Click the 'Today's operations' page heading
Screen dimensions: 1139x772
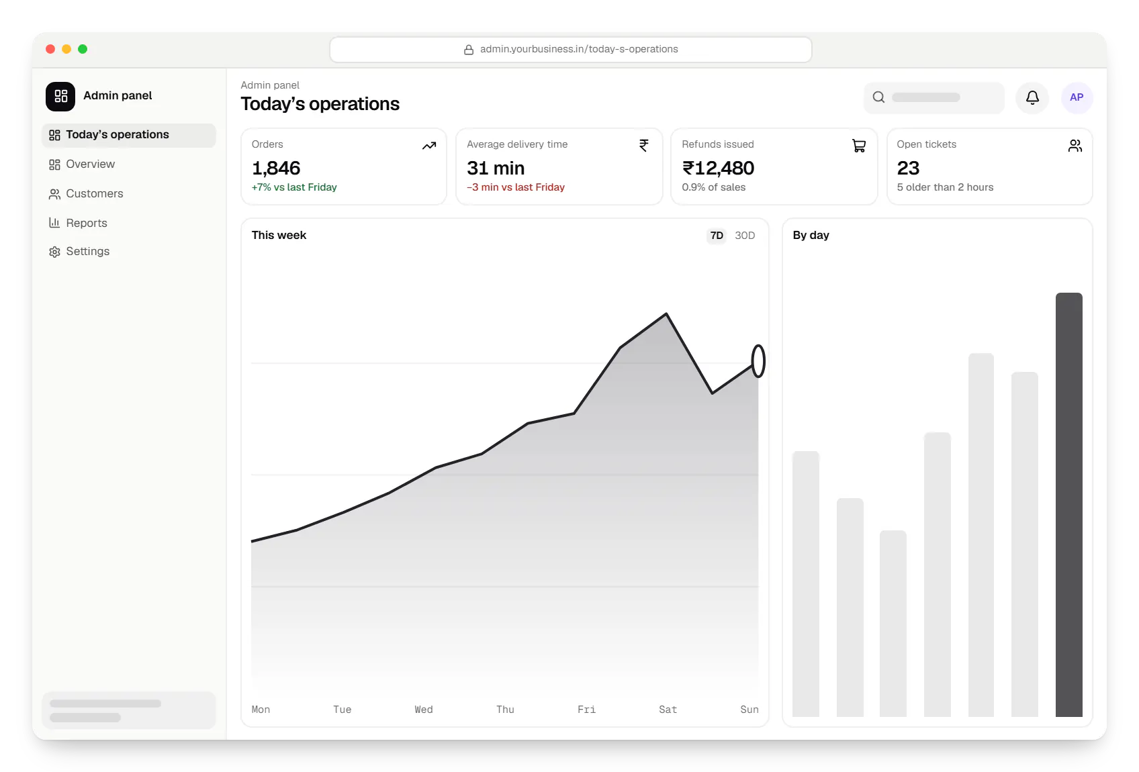(320, 104)
